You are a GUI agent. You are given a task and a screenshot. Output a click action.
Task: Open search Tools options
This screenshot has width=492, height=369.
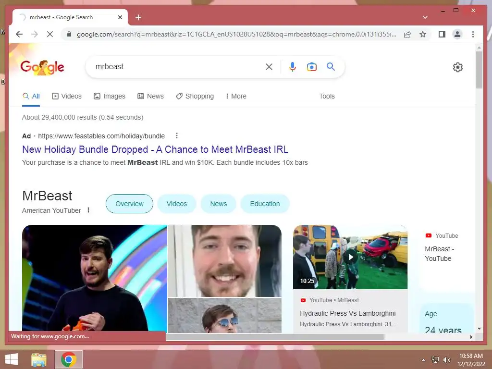(x=327, y=96)
